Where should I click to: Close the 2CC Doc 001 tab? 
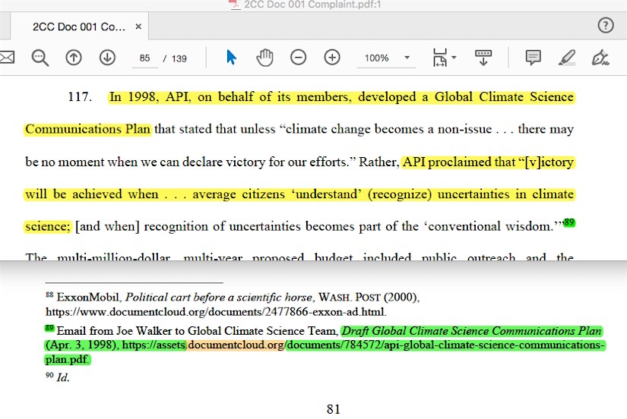coord(138,27)
